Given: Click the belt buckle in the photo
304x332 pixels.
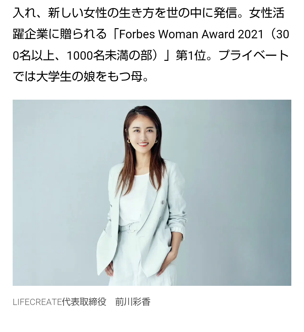Looking at the screenshot, I should click(x=131, y=228).
